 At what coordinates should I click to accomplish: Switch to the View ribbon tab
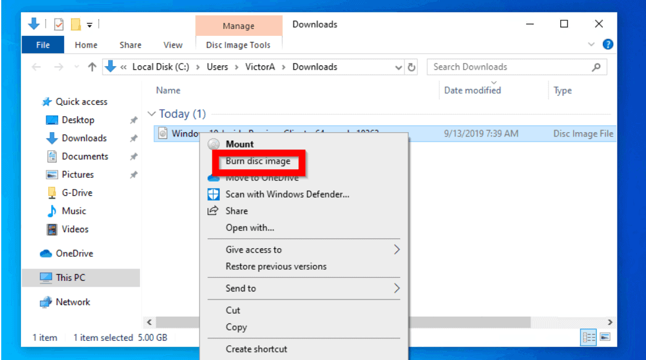tap(173, 45)
